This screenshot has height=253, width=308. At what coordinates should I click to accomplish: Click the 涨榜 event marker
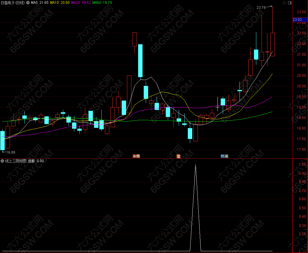[136, 156]
